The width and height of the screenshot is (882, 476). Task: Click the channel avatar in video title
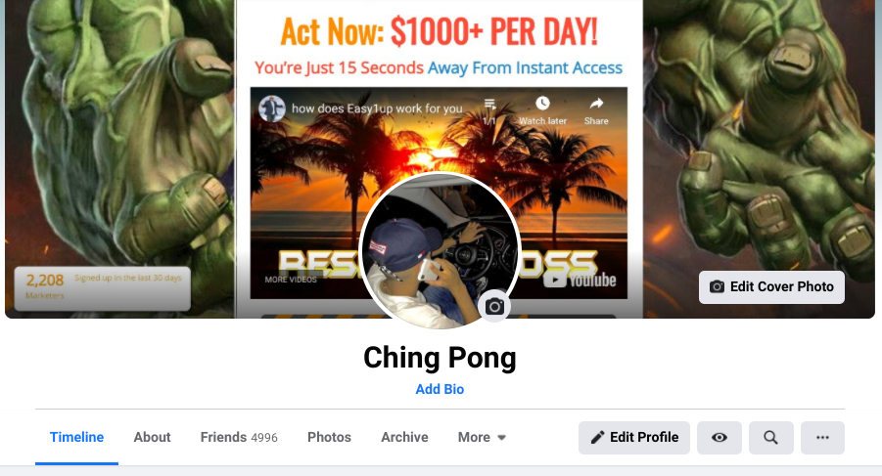point(272,108)
